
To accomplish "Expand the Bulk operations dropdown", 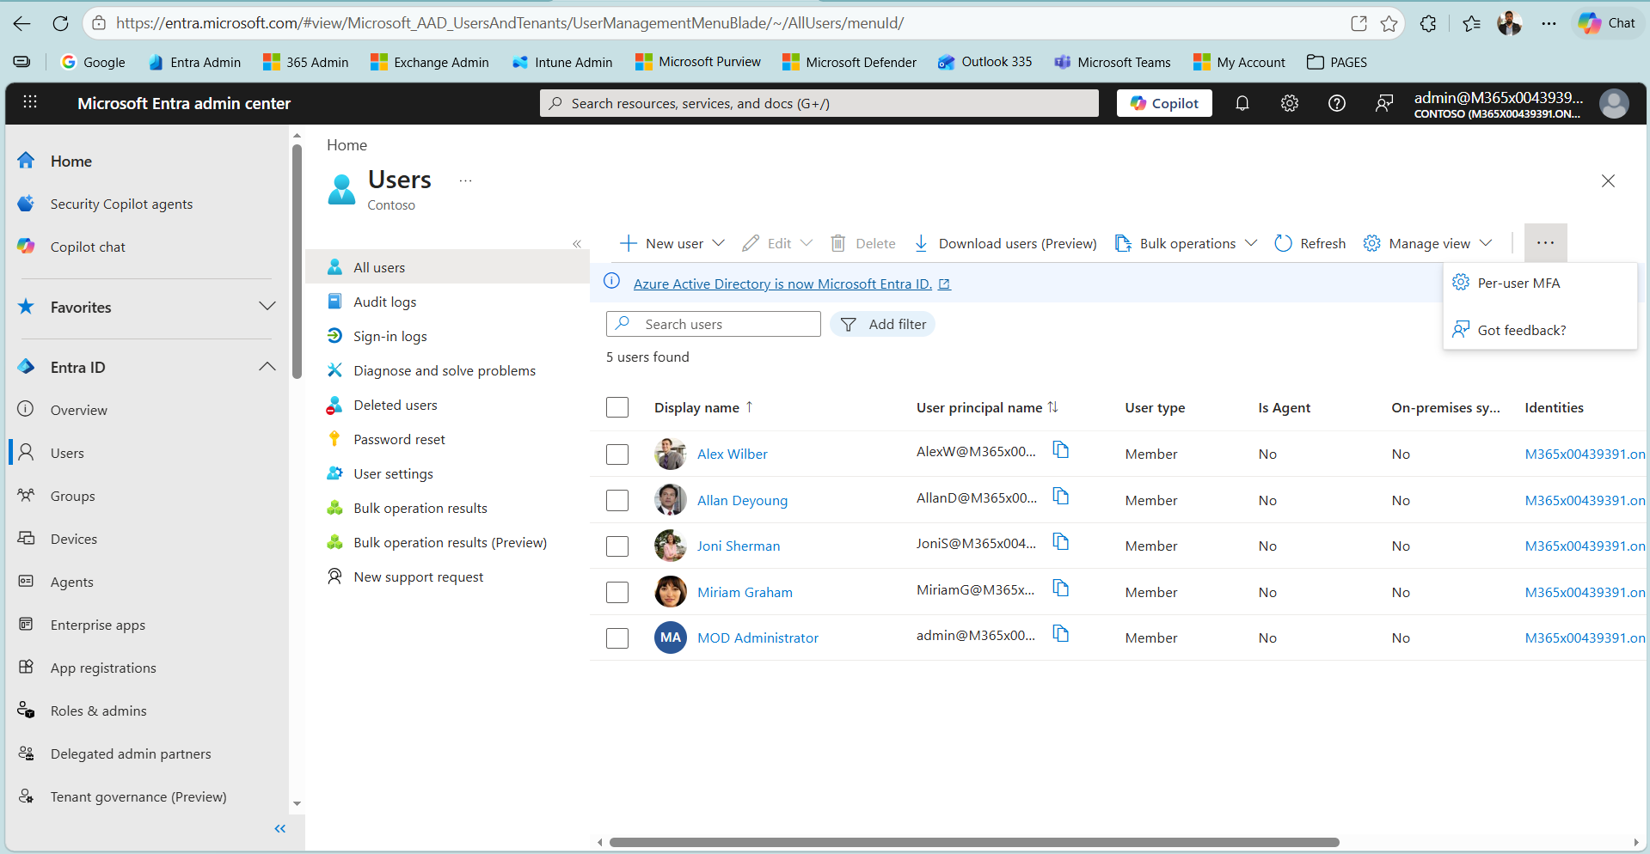I will (x=1250, y=243).
